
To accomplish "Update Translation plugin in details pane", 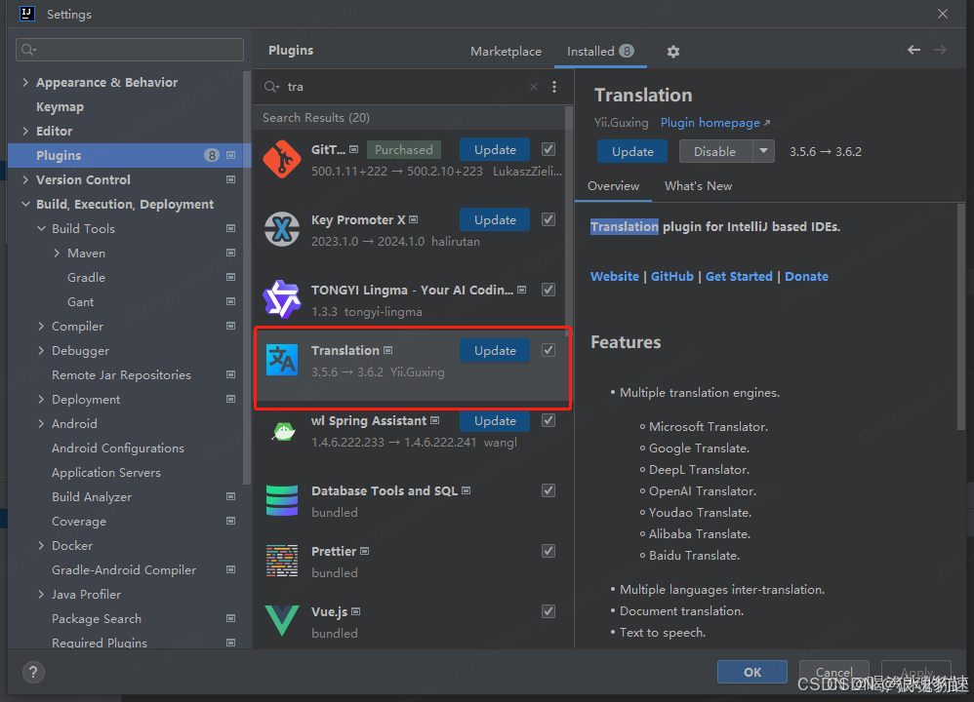I will point(632,151).
